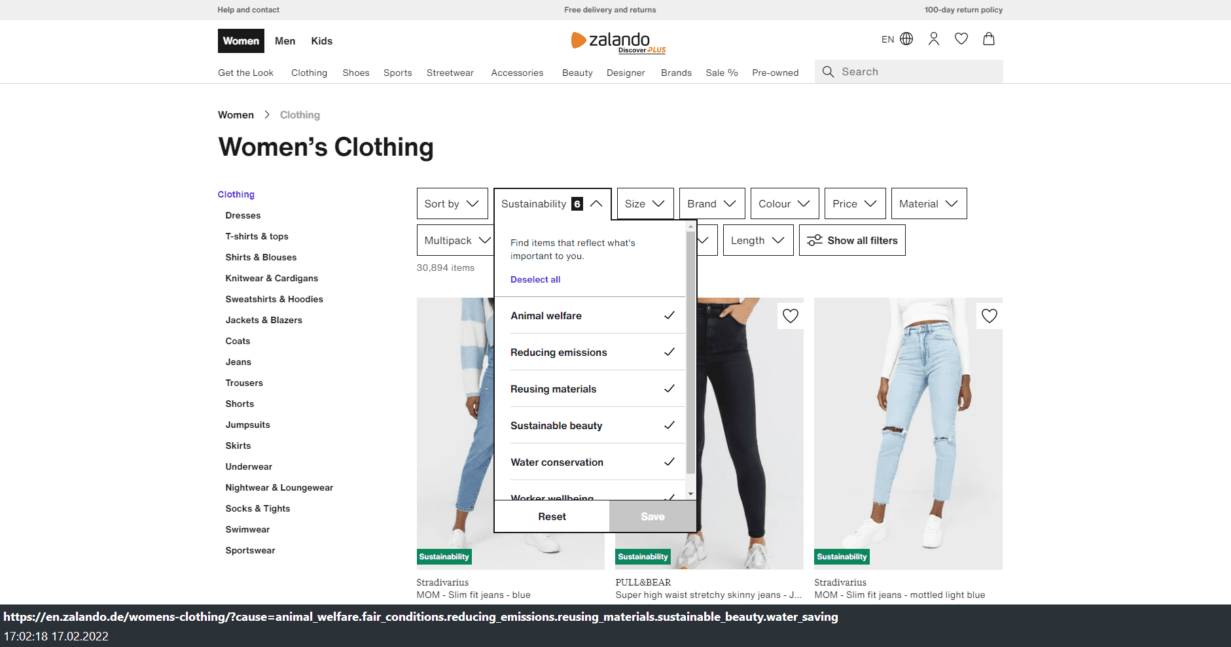Select Jackets & Blazers category

[264, 320]
